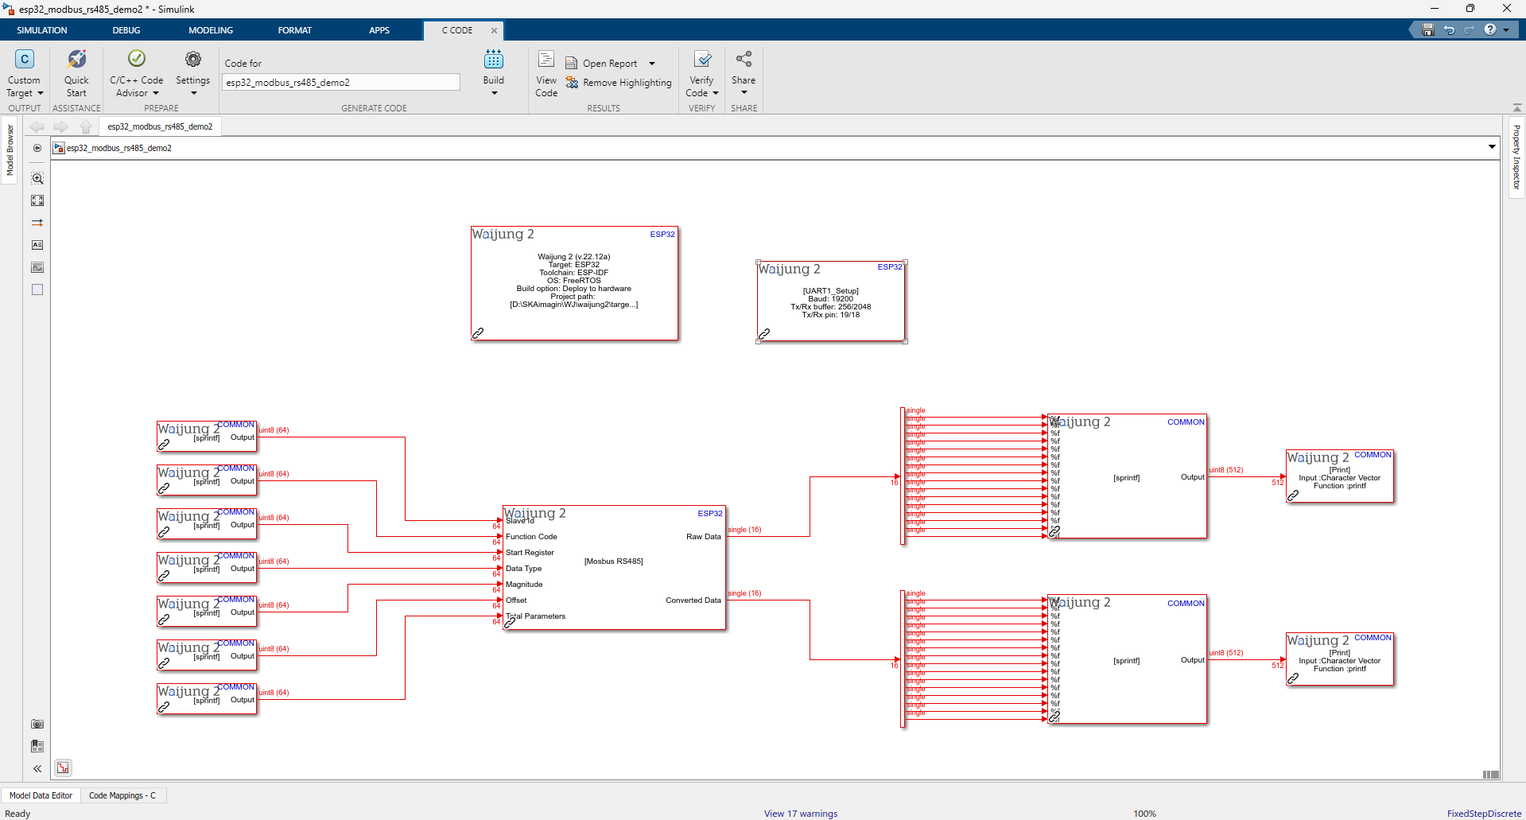The width and height of the screenshot is (1526, 820).
Task: Expand Verify Code dropdown arrow
Action: point(715,93)
